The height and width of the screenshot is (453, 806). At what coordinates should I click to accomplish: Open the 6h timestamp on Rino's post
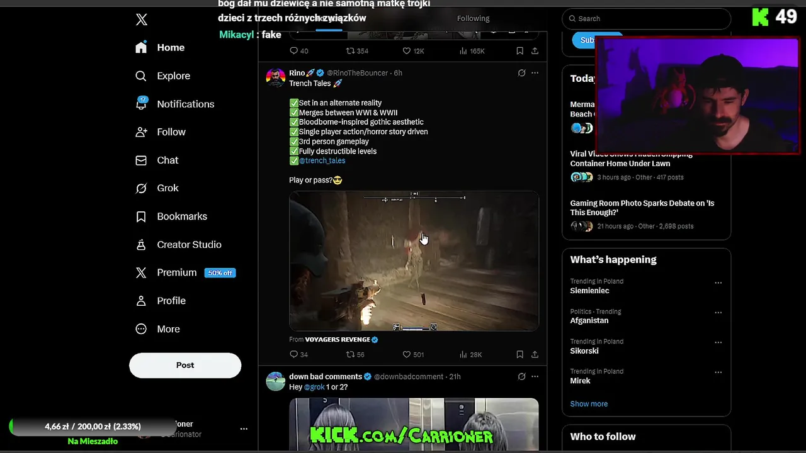[x=398, y=73]
